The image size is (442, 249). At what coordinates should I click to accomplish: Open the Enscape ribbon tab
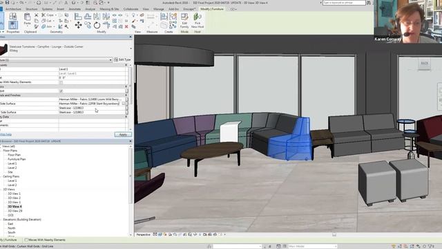tap(189, 9)
